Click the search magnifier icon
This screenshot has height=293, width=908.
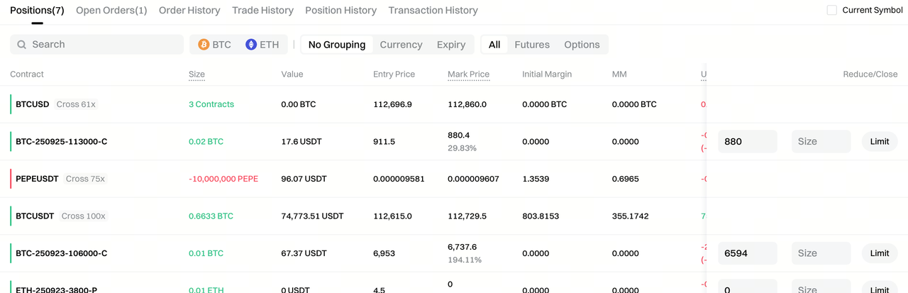pos(22,45)
